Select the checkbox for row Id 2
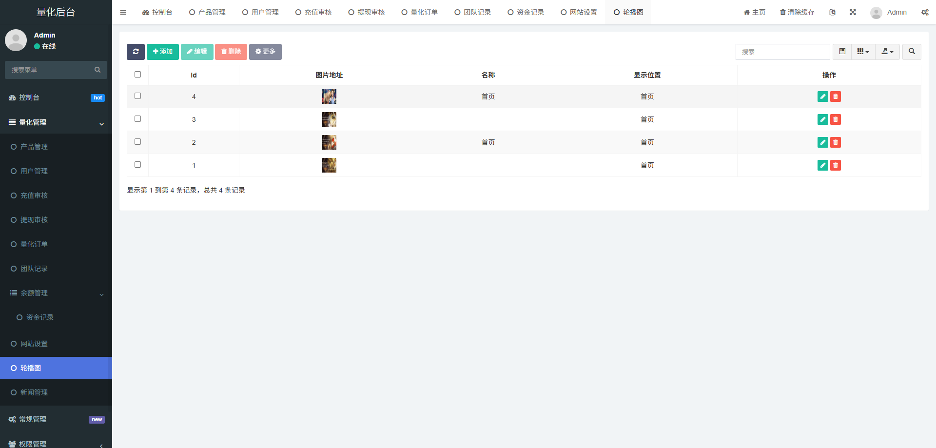Viewport: 936px width, 448px height. [137, 142]
